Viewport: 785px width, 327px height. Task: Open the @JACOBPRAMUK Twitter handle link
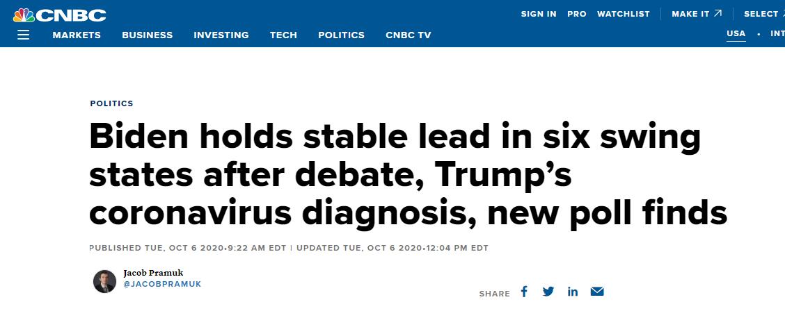pyautogui.click(x=162, y=285)
